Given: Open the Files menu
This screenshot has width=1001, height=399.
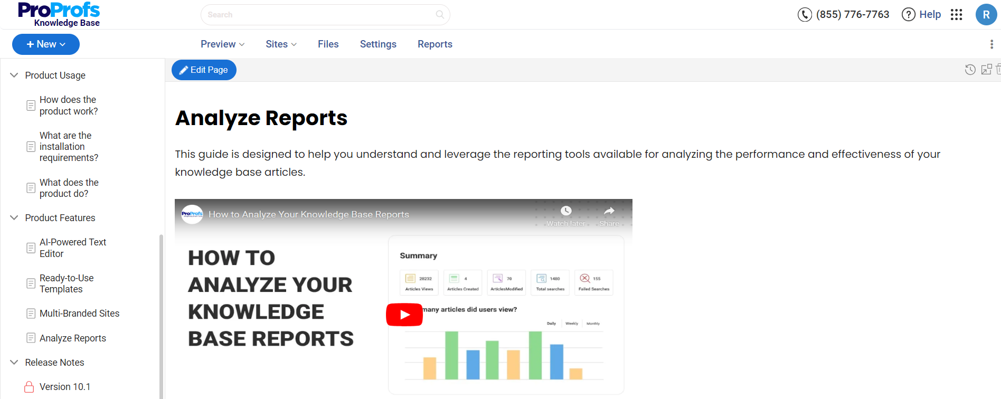Looking at the screenshot, I should point(328,44).
